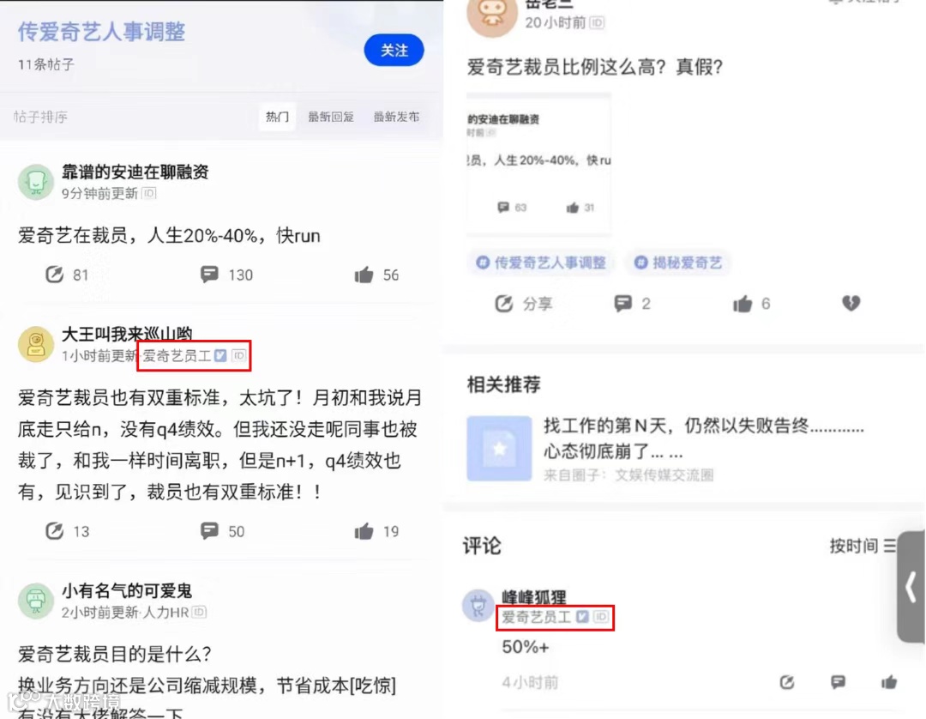Open the embedded quoted post thumbnail
This screenshot has height=719, width=926.
(538, 164)
